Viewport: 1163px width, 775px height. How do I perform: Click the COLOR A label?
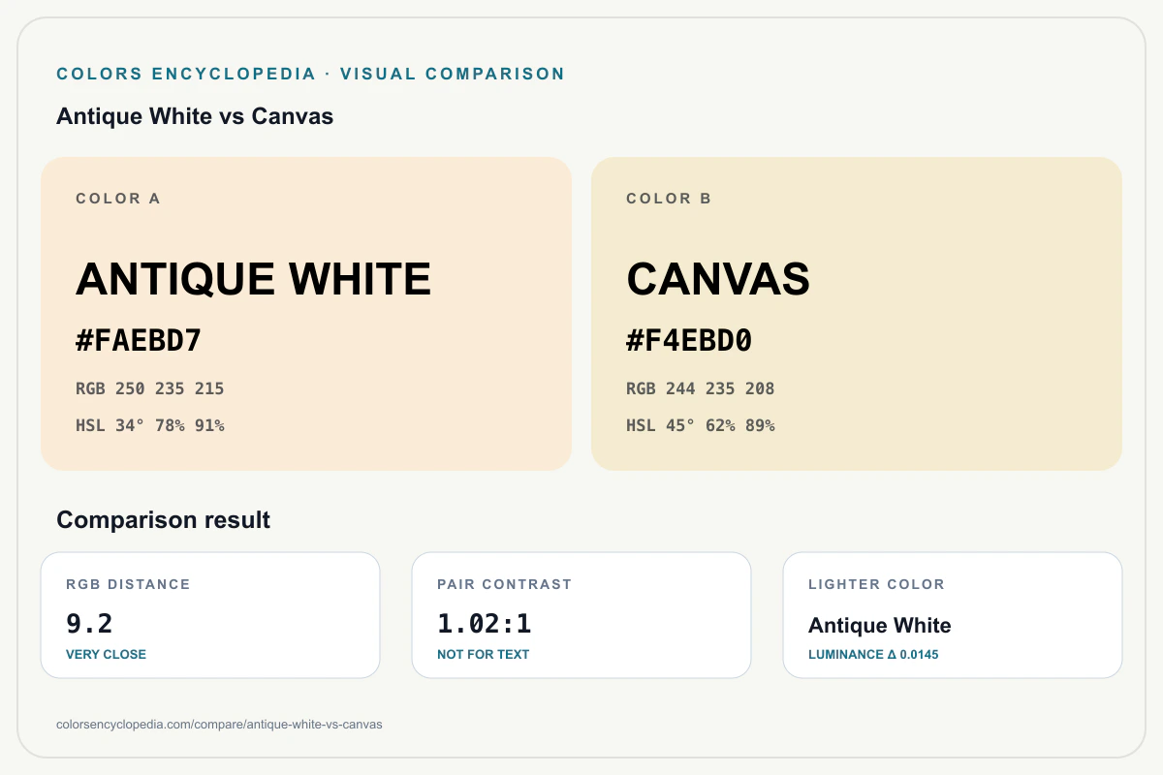pyautogui.click(x=118, y=199)
